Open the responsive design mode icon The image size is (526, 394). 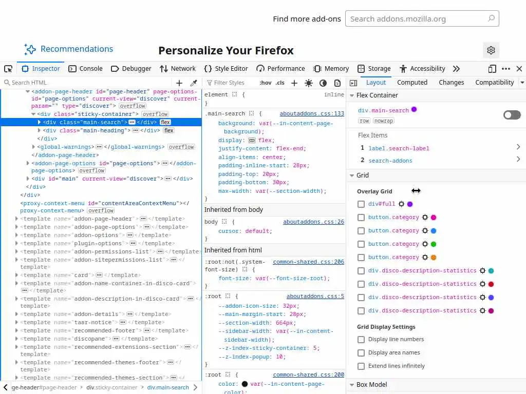[x=492, y=69]
